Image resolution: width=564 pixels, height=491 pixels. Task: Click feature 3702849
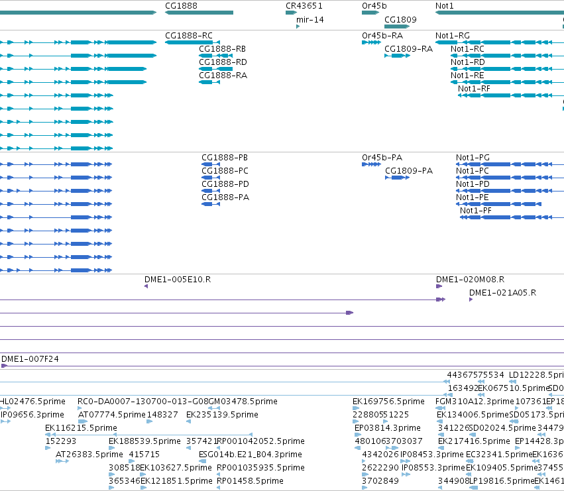365,488
